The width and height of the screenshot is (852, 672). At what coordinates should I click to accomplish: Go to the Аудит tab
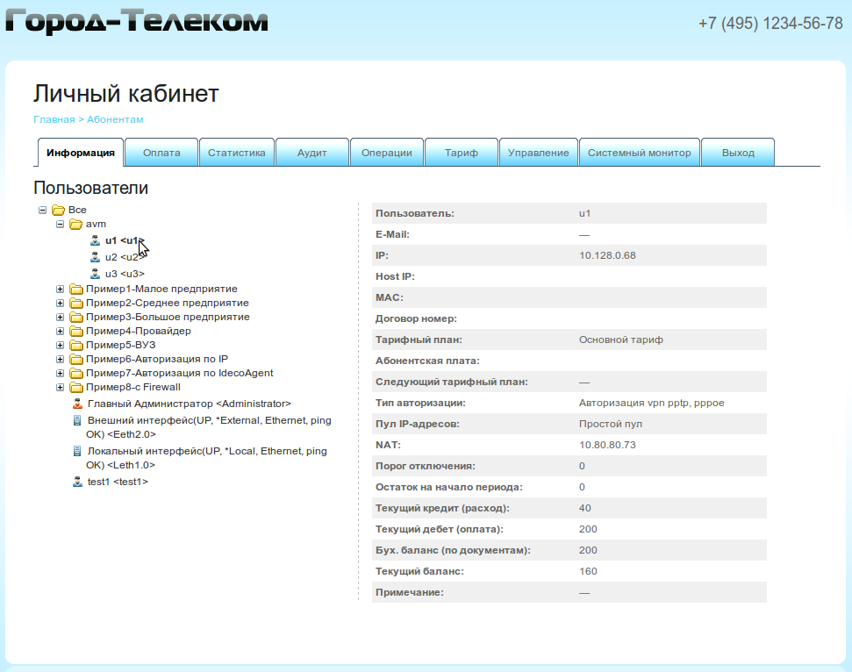tap(311, 153)
